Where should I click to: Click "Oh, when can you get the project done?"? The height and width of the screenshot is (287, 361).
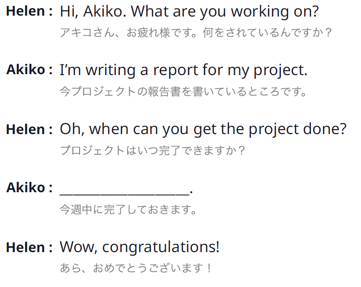[x=203, y=129]
